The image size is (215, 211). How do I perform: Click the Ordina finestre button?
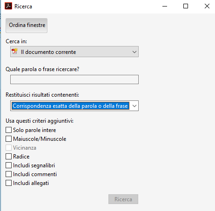click(x=27, y=26)
